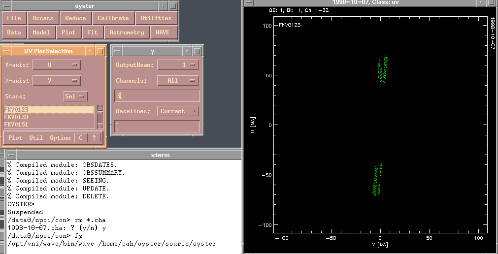498x254 pixels.
Task: Click the Utilities button
Action: [x=156, y=18]
